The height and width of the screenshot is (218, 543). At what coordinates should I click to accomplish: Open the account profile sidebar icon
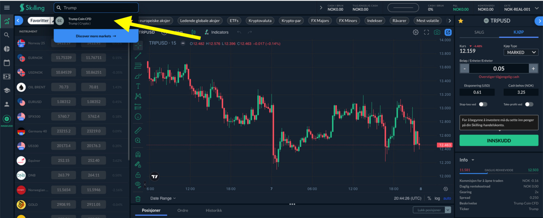[x=7, y=104]
